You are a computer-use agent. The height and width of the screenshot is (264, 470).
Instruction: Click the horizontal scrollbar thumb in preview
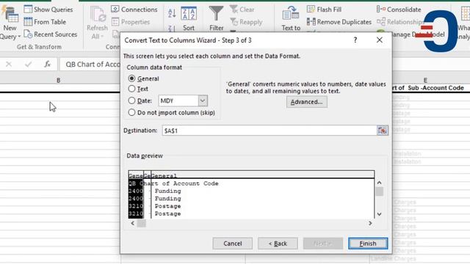[x=142, y=223]
